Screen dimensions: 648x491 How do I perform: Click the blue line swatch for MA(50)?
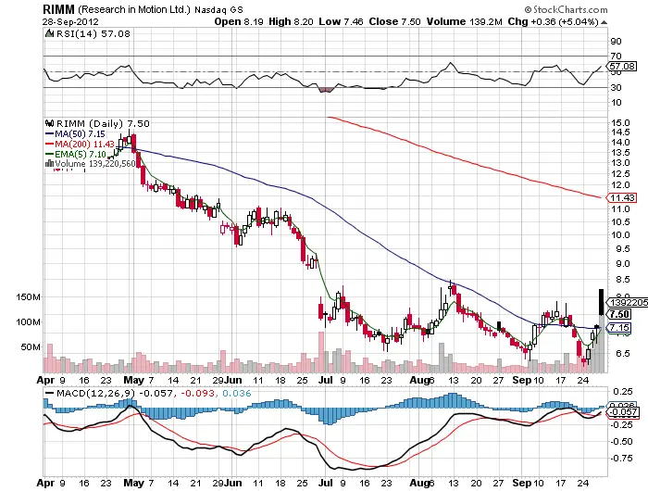[50, 134]
